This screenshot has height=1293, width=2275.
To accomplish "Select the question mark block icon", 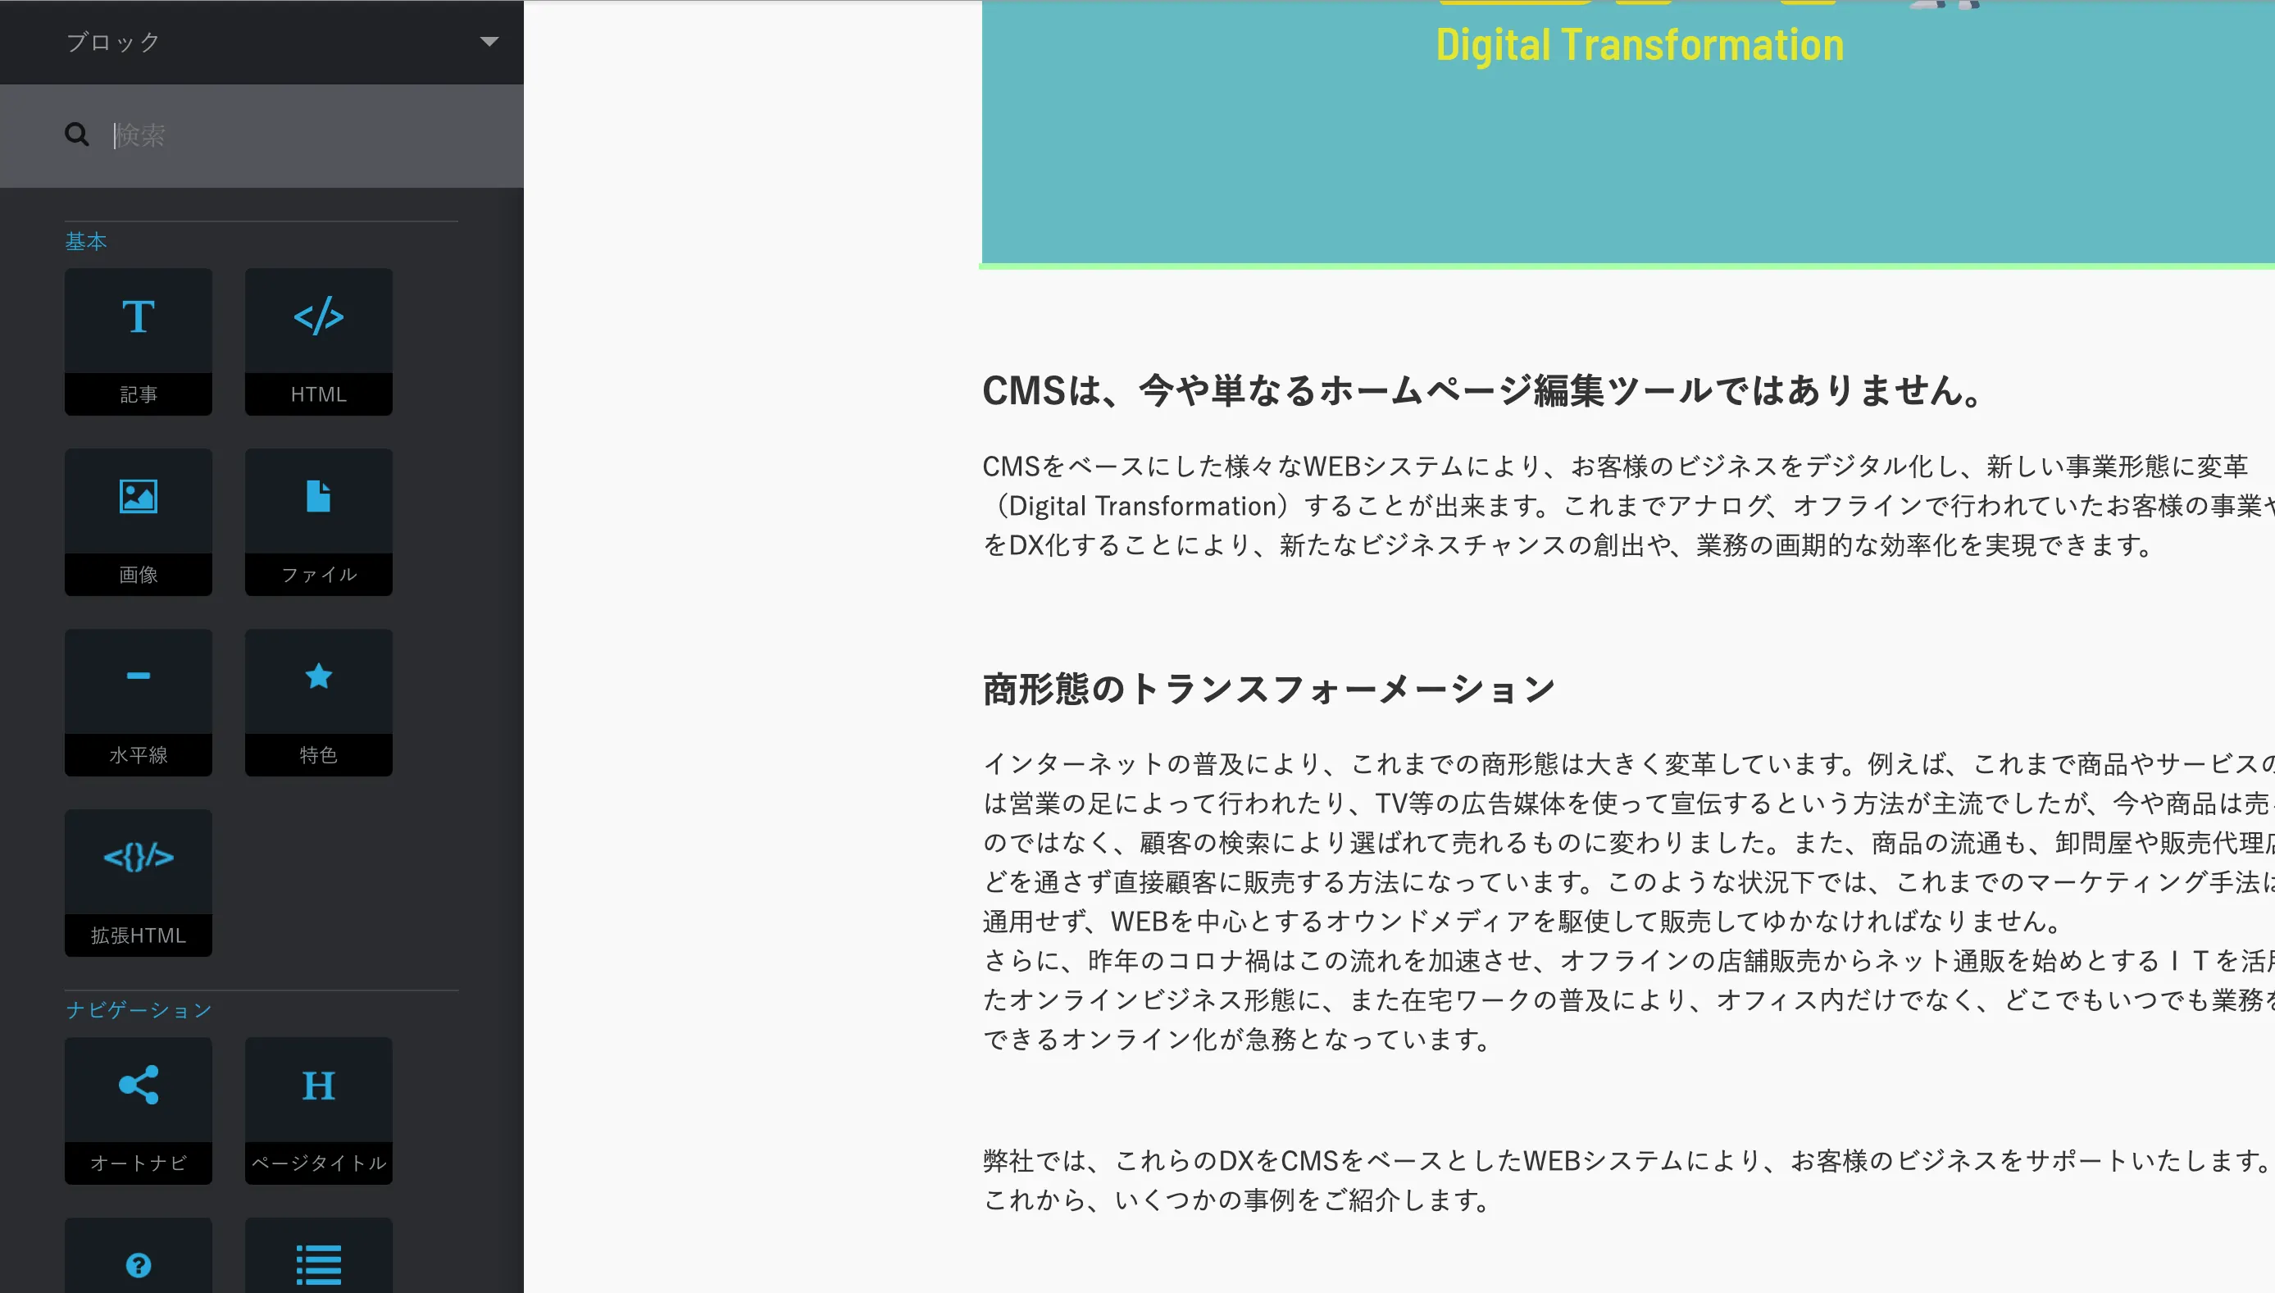I will coord(138,1264).
